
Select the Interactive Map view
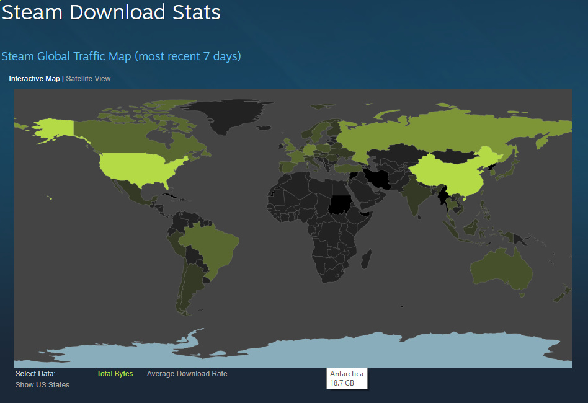34,79
